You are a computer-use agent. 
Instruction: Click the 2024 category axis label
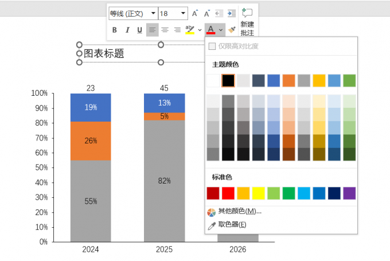pos(91,250)
